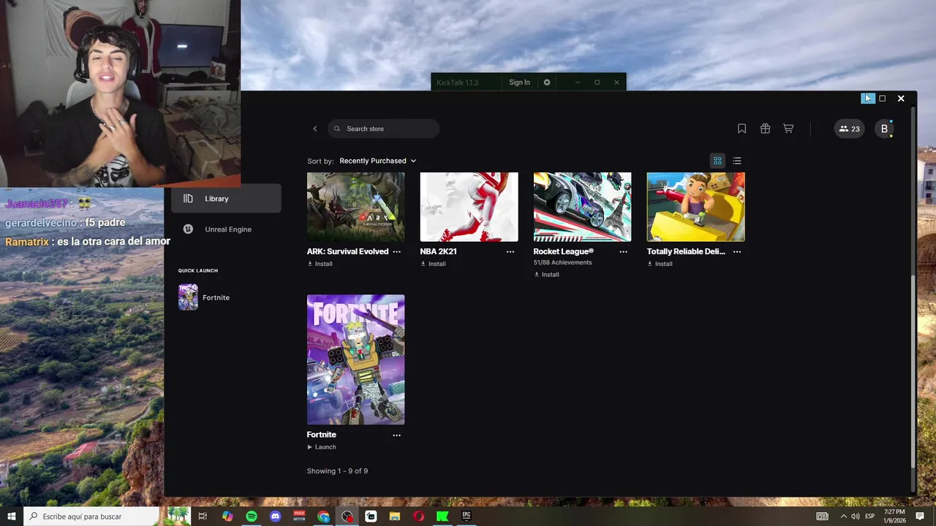Open the Windows notification center
The height and width of the screenshot is (526, 936).
[x=920, y=517]
